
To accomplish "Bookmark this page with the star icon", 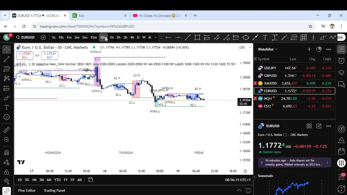I will pos(310,27).
